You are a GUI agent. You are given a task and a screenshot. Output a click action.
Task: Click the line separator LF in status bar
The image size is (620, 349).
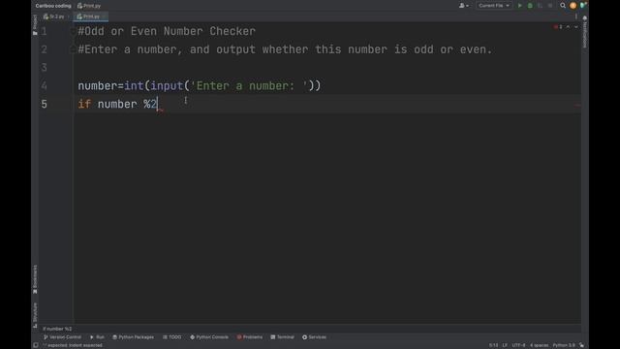pyautogui.click(x=505, y=345)
